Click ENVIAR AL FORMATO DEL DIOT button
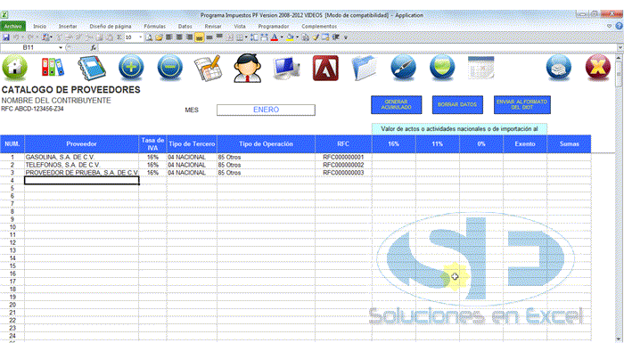624x351 pixels. [x=521, y=104]
